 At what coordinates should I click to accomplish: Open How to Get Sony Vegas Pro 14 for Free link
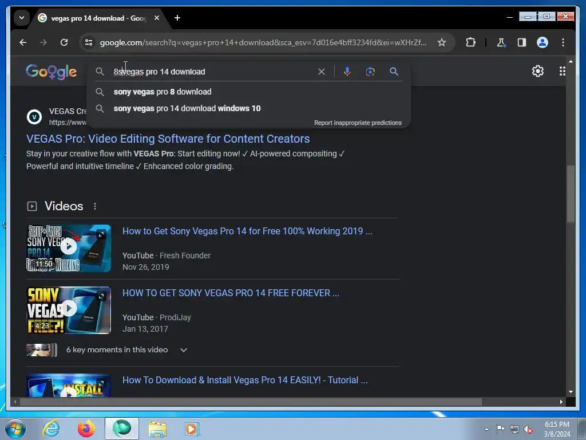pyautogui.click(x=247, y=231)
